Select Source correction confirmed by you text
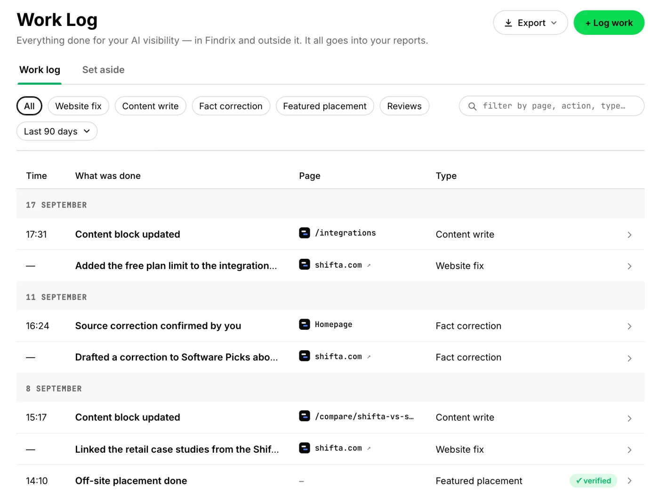Screen dimensions: 659x495 point(158,326)
